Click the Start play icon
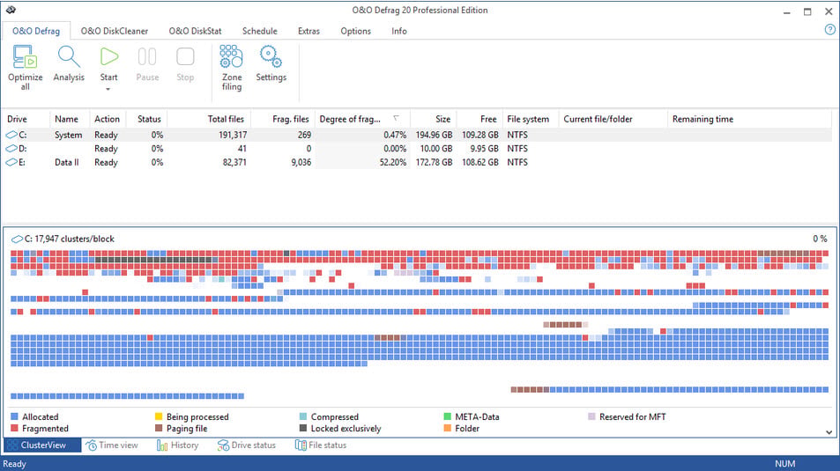Image resolution: width=840 pixels, height=471 pixels. (x=108, y=56)
